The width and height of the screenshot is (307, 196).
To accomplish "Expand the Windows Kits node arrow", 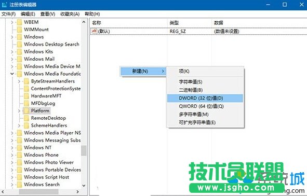I will [x=12, y=52].
